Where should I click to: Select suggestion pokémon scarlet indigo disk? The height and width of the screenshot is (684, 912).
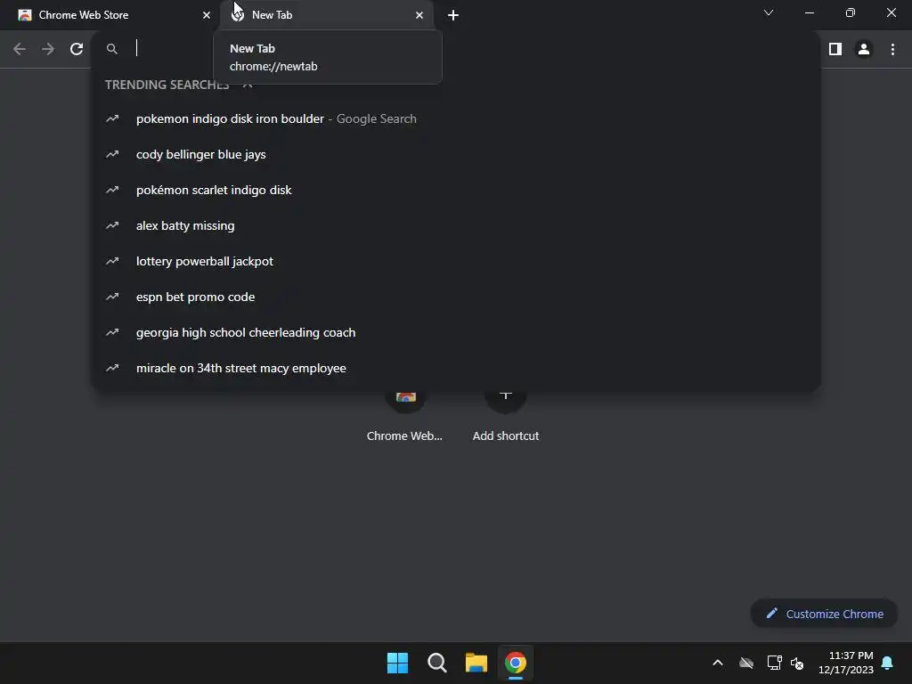[456, 190]
